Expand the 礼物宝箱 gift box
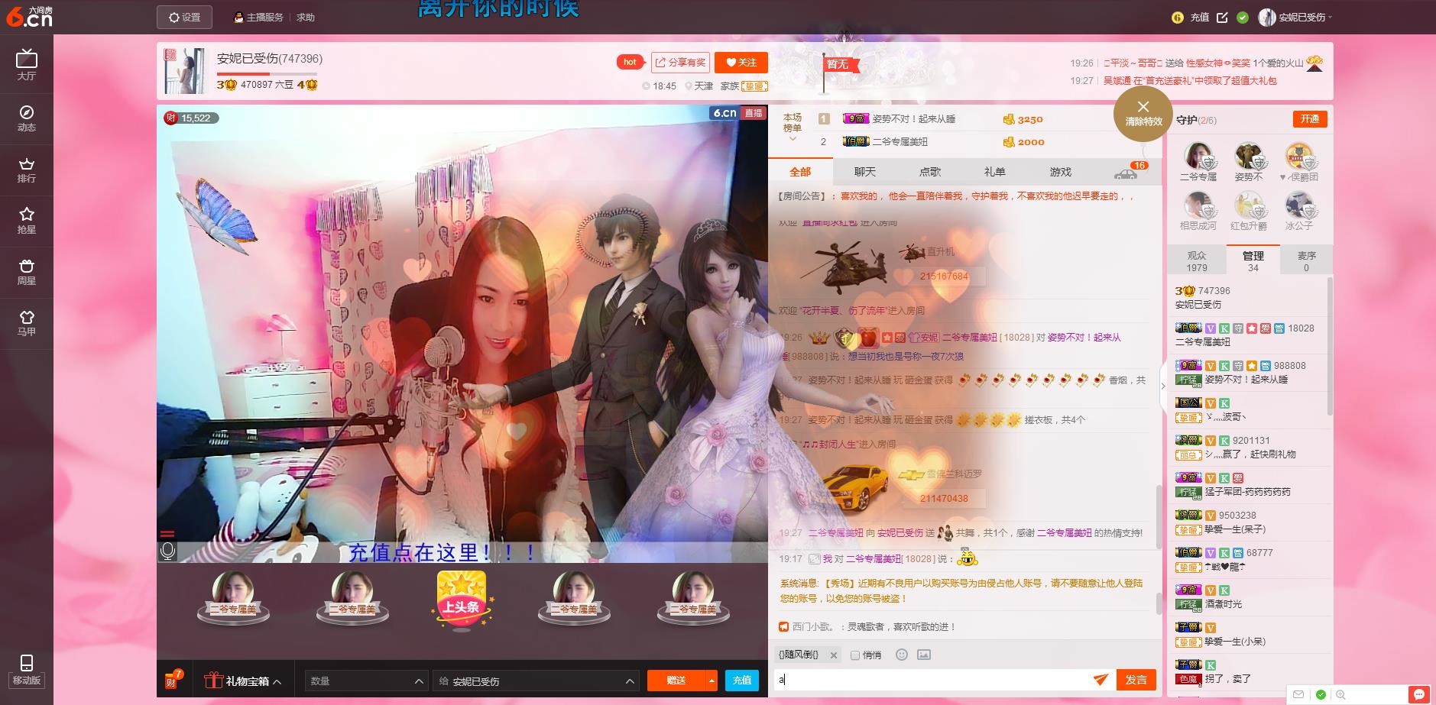The height and width of the screenshot is (705, 1436). tap(243, 681)
